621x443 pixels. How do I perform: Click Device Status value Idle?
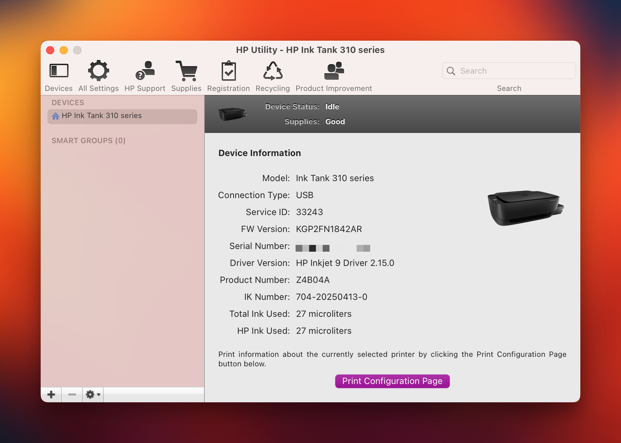pos(332,107)
